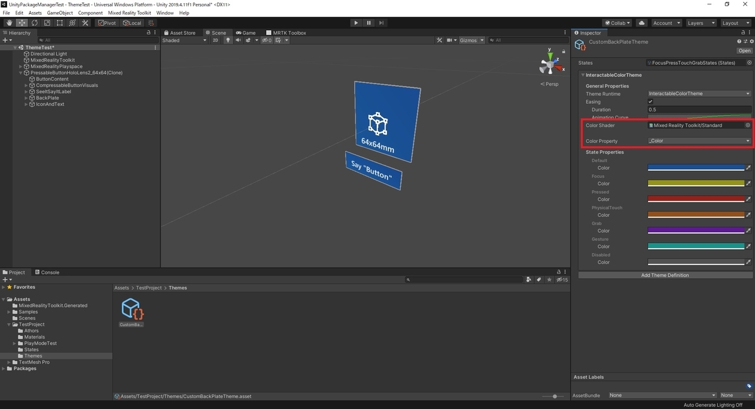Use eyedropper for Default color

749,168
